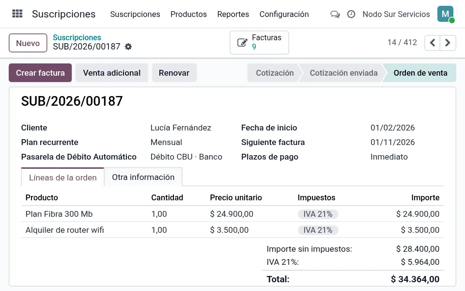The height and width of the screenshot is (291, 465).
Task: Click Fecha de inicio value 01/02/2026
Action: point(392,128)
